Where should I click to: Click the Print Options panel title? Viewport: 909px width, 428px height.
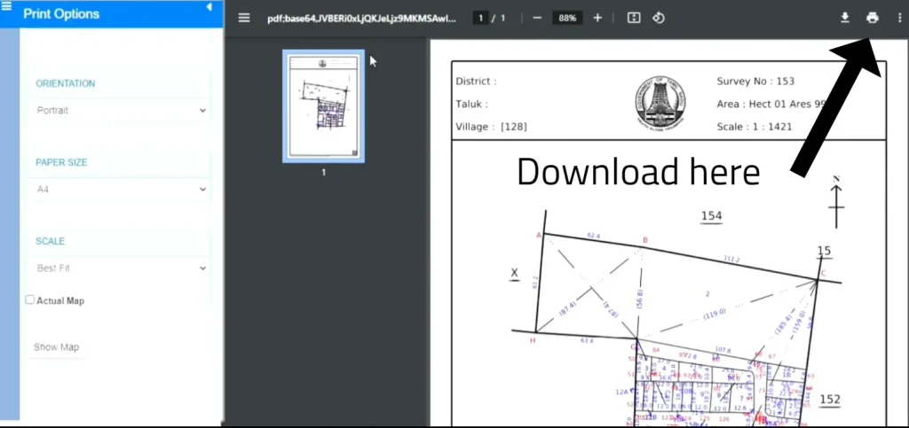click(x=61, y=14)
